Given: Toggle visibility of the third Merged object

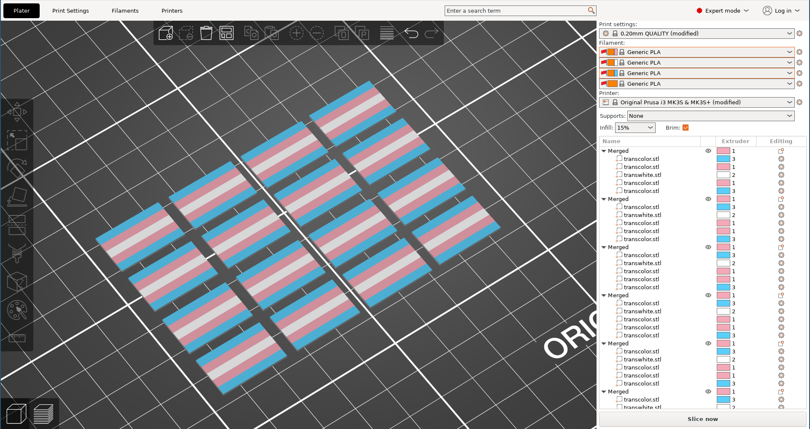Looking at the screenshot, I should tap(708, 247).
